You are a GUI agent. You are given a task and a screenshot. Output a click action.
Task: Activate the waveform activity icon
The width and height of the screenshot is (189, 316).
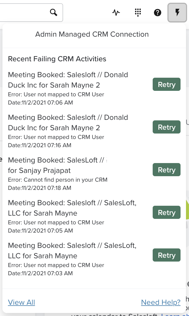click(116, 13)
